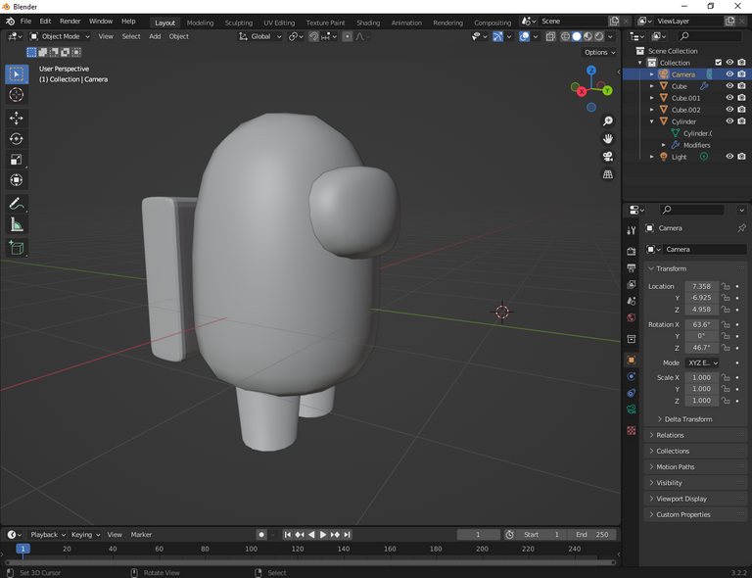This screenshot has height=578, width=752.
Task: Click the current frame marker in the timeline
Action: [23, 549]
